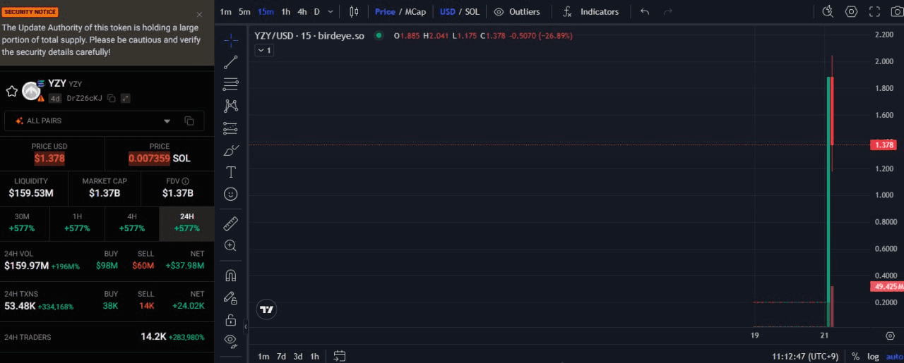This screenshot has width=904, height=363.
Task: Select the ruler measure tool
Action: [230, 224]
